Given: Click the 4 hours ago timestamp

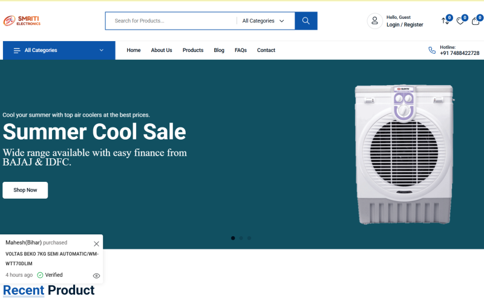Looking at the screenshot, I should tap(19, 275).
